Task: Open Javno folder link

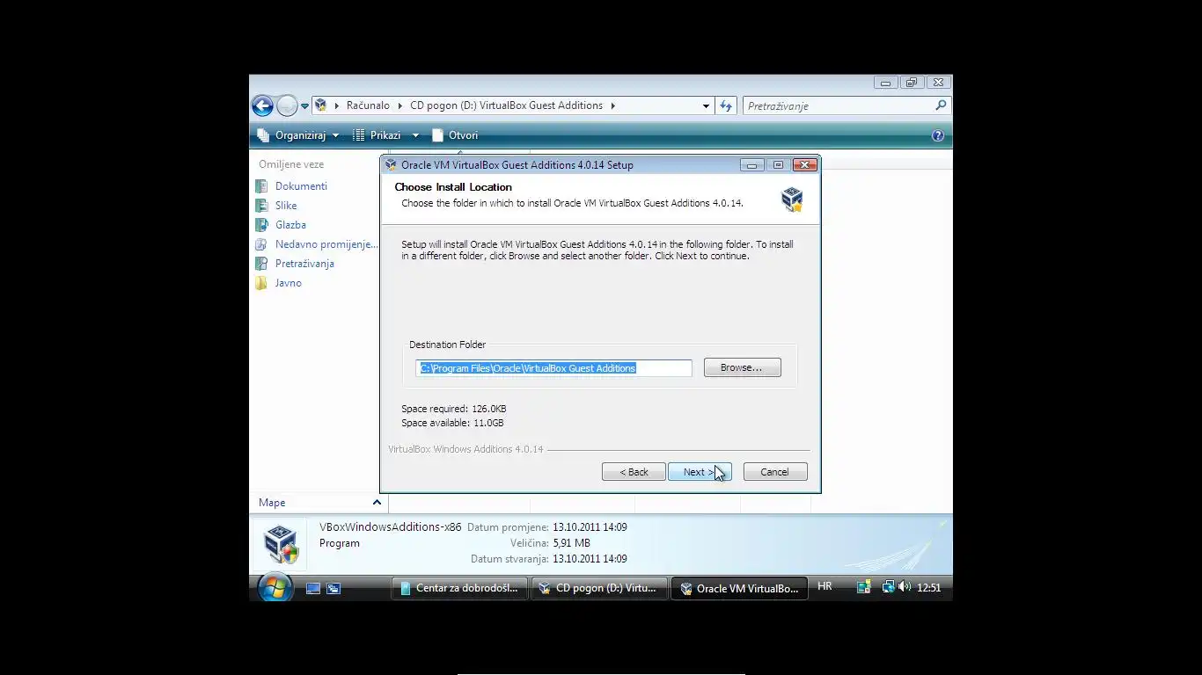Action: (x=288, y=283)
